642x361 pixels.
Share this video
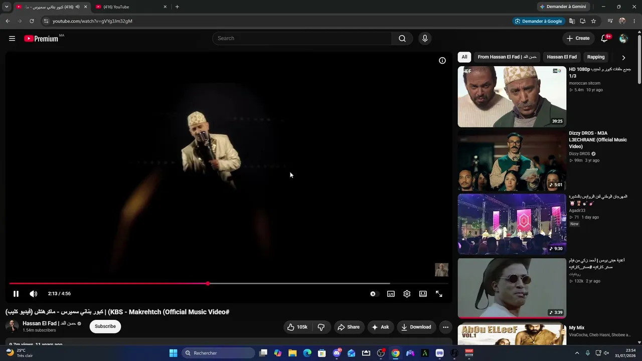[x=349, y=327]
